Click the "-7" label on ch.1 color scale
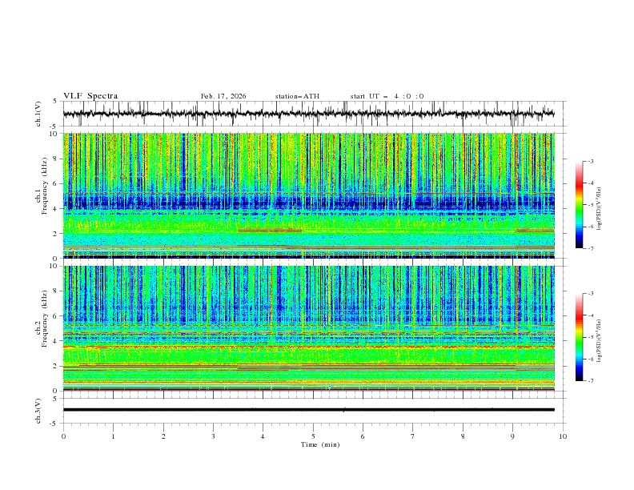This screenshot has height=490, width=634. click(x=590, y=248)
